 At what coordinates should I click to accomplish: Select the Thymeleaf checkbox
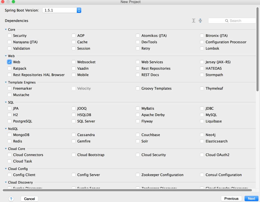(x=202, y=88)
